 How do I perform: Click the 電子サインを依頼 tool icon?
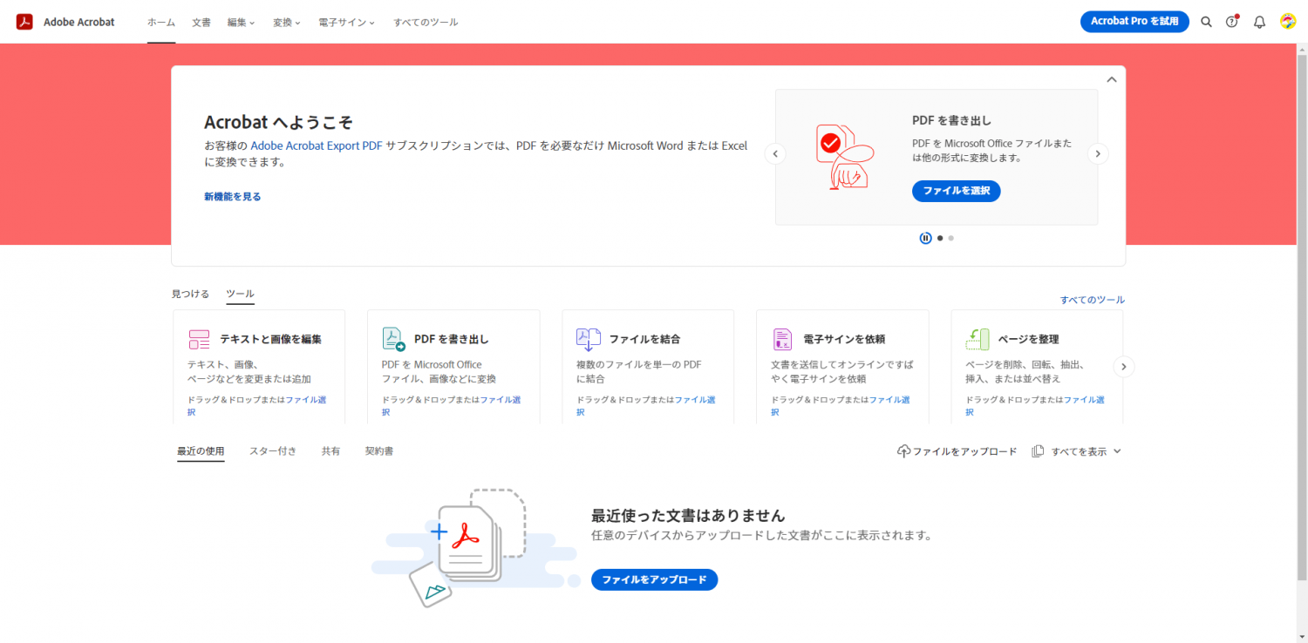click(782, 339)
